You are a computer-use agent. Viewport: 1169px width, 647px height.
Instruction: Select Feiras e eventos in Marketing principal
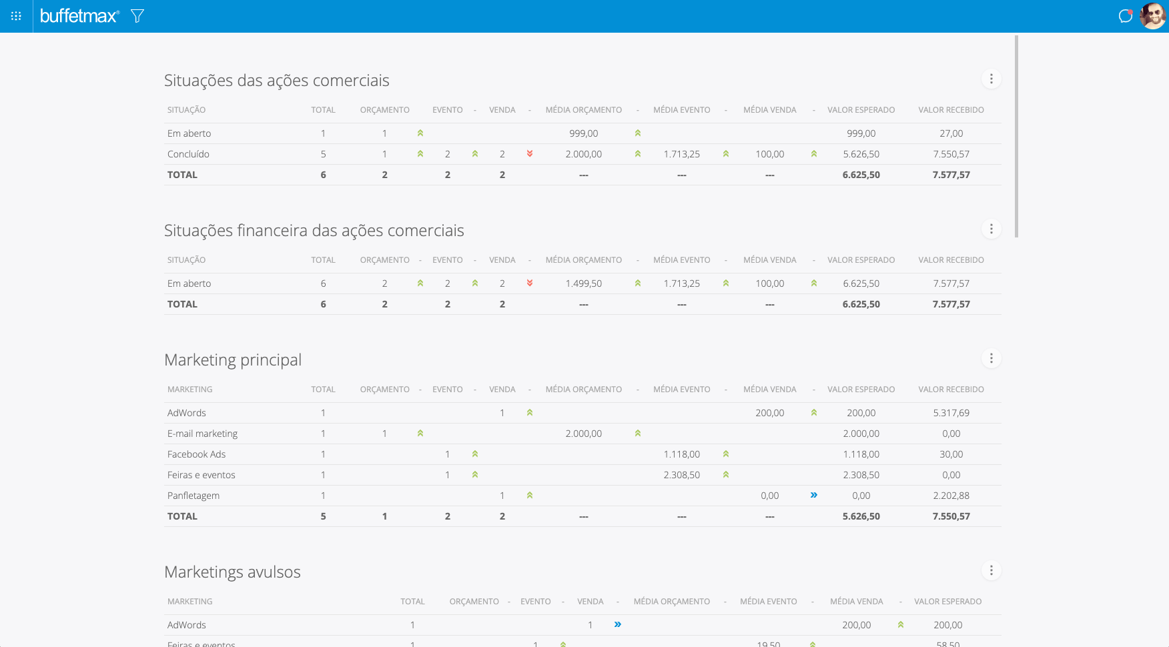coord(201,475)
